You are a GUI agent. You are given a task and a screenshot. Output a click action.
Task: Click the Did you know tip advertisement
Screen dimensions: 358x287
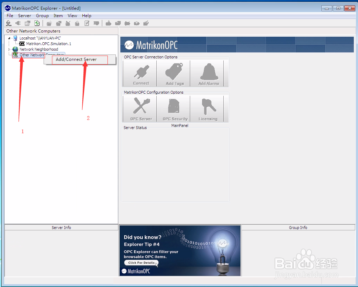click(180, 251)
